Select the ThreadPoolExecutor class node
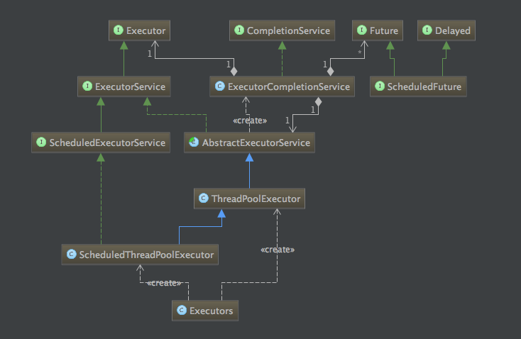This screenshot has height=339, width=521. click(249, 199)
